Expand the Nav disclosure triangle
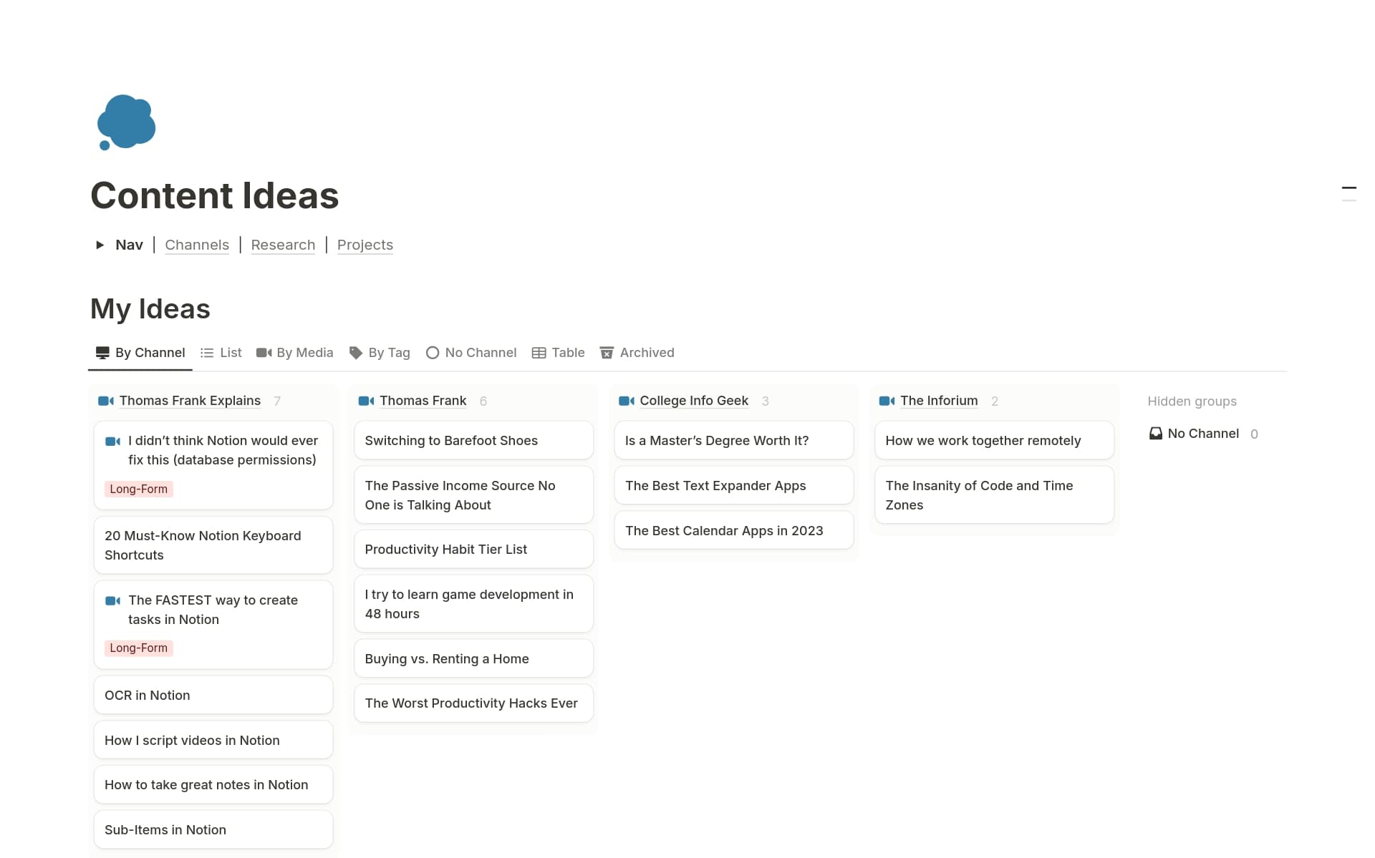This screenshot has width=1375, height=858. 100,245
